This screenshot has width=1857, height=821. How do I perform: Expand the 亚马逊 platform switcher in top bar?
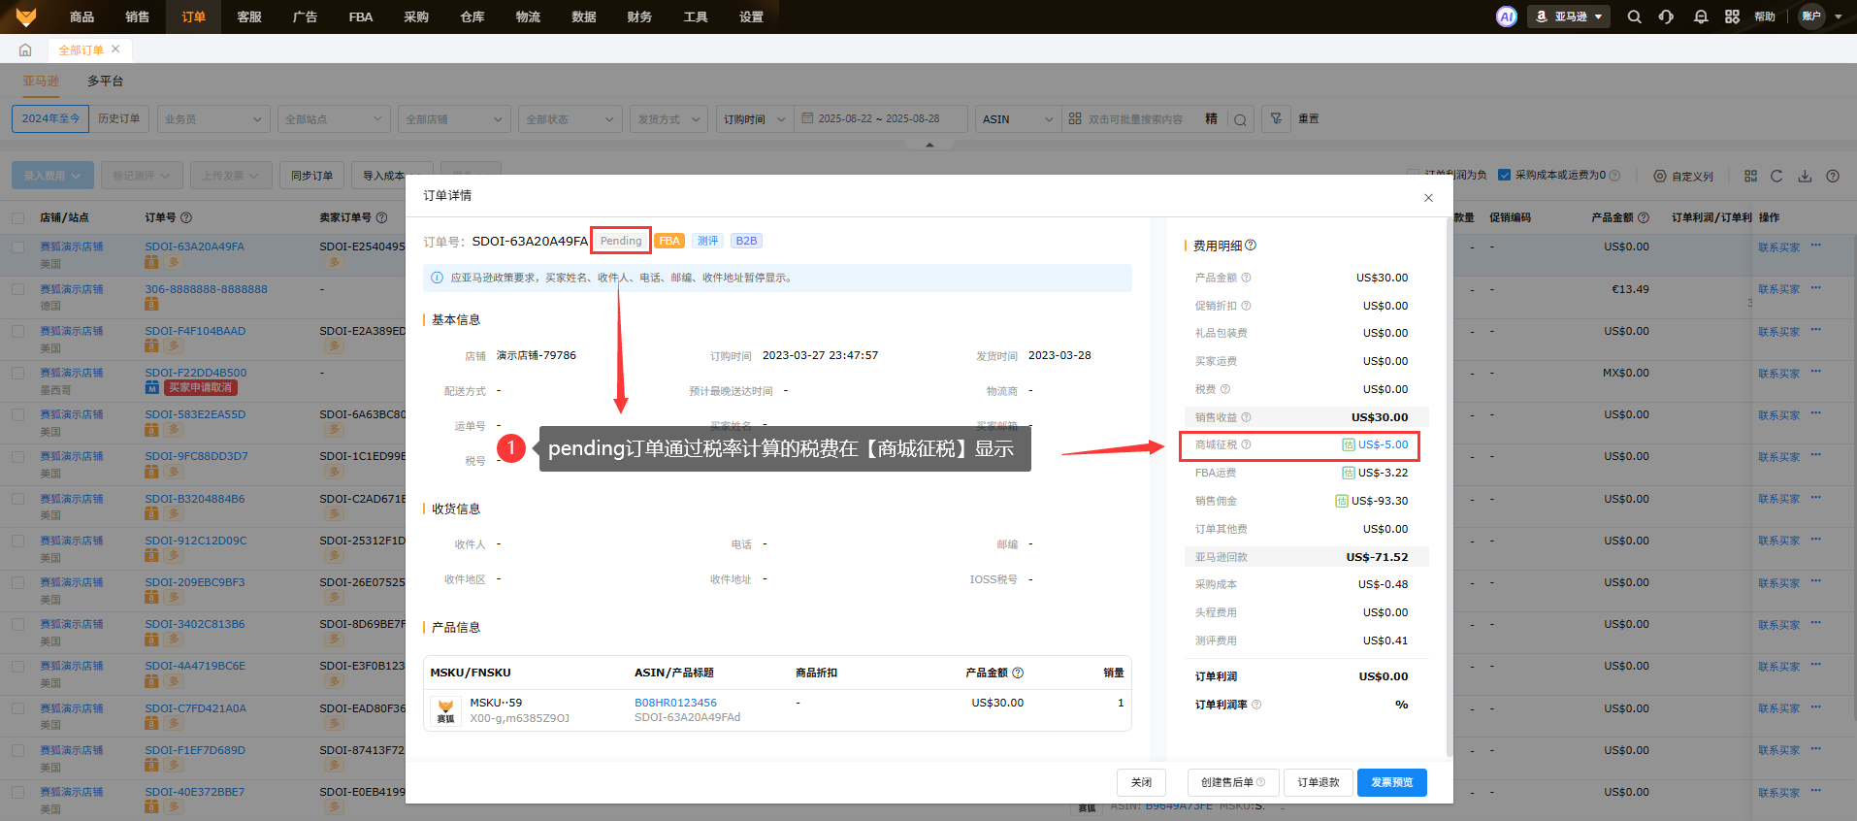pos(1570,16)
